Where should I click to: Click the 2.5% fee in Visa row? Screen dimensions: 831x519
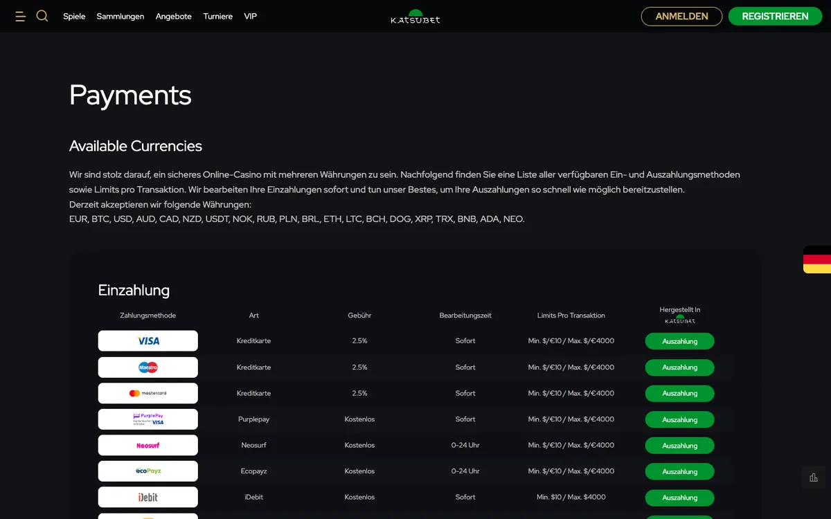(359, 341)
